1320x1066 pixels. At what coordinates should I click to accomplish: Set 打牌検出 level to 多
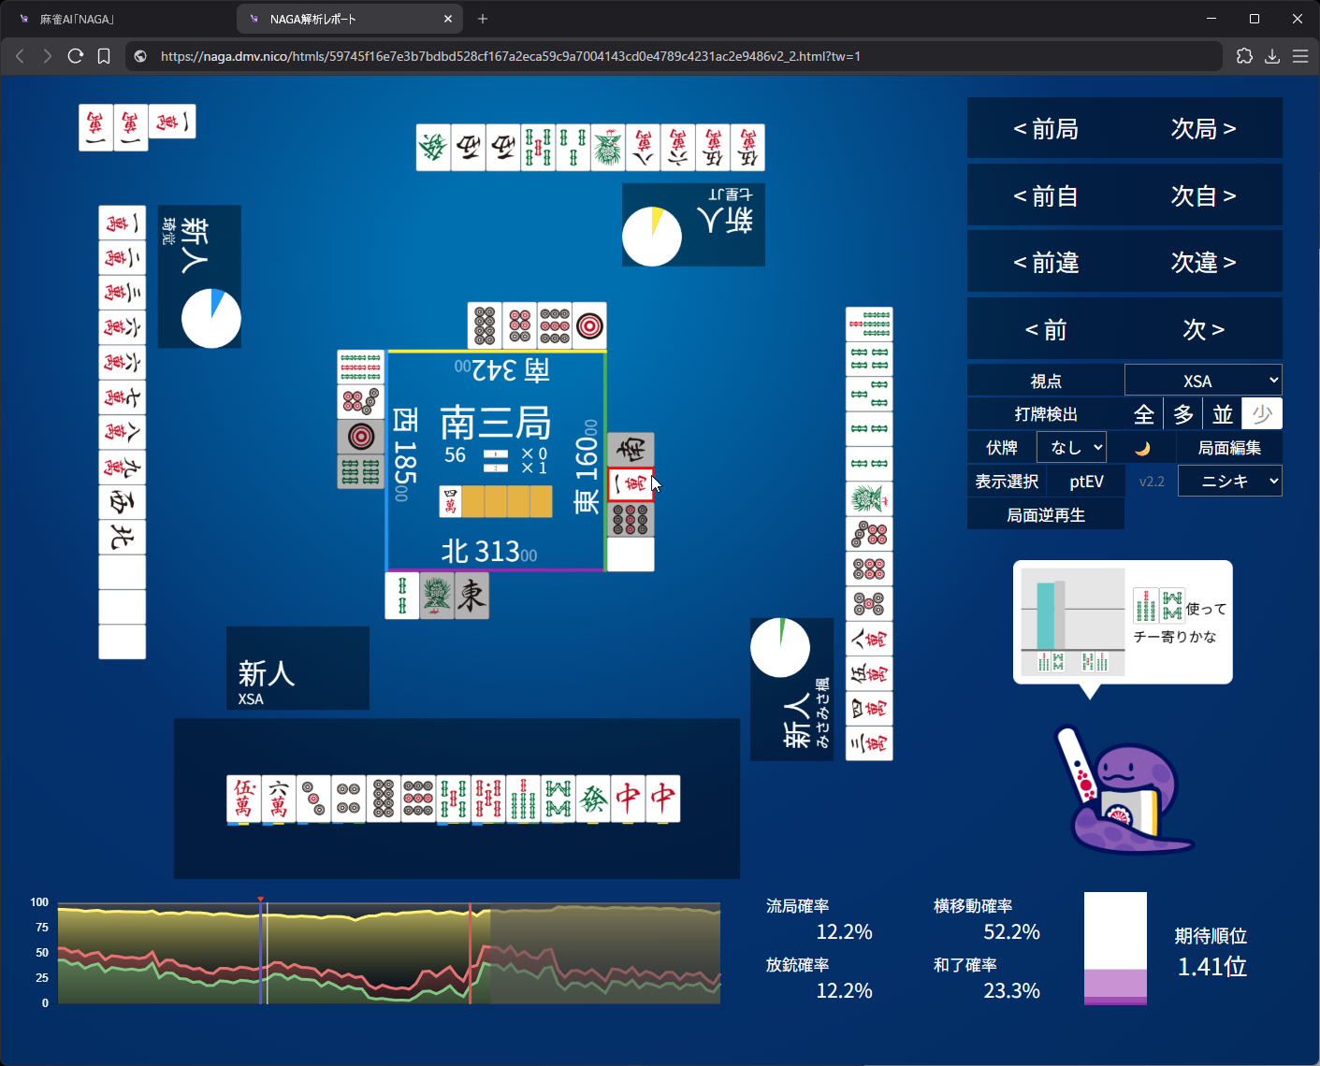coord(1183,414)
